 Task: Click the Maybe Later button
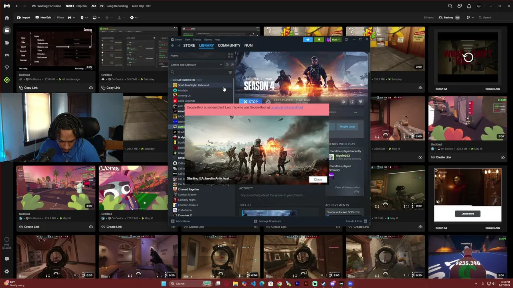pyautogui.click(x=347, y=127)
